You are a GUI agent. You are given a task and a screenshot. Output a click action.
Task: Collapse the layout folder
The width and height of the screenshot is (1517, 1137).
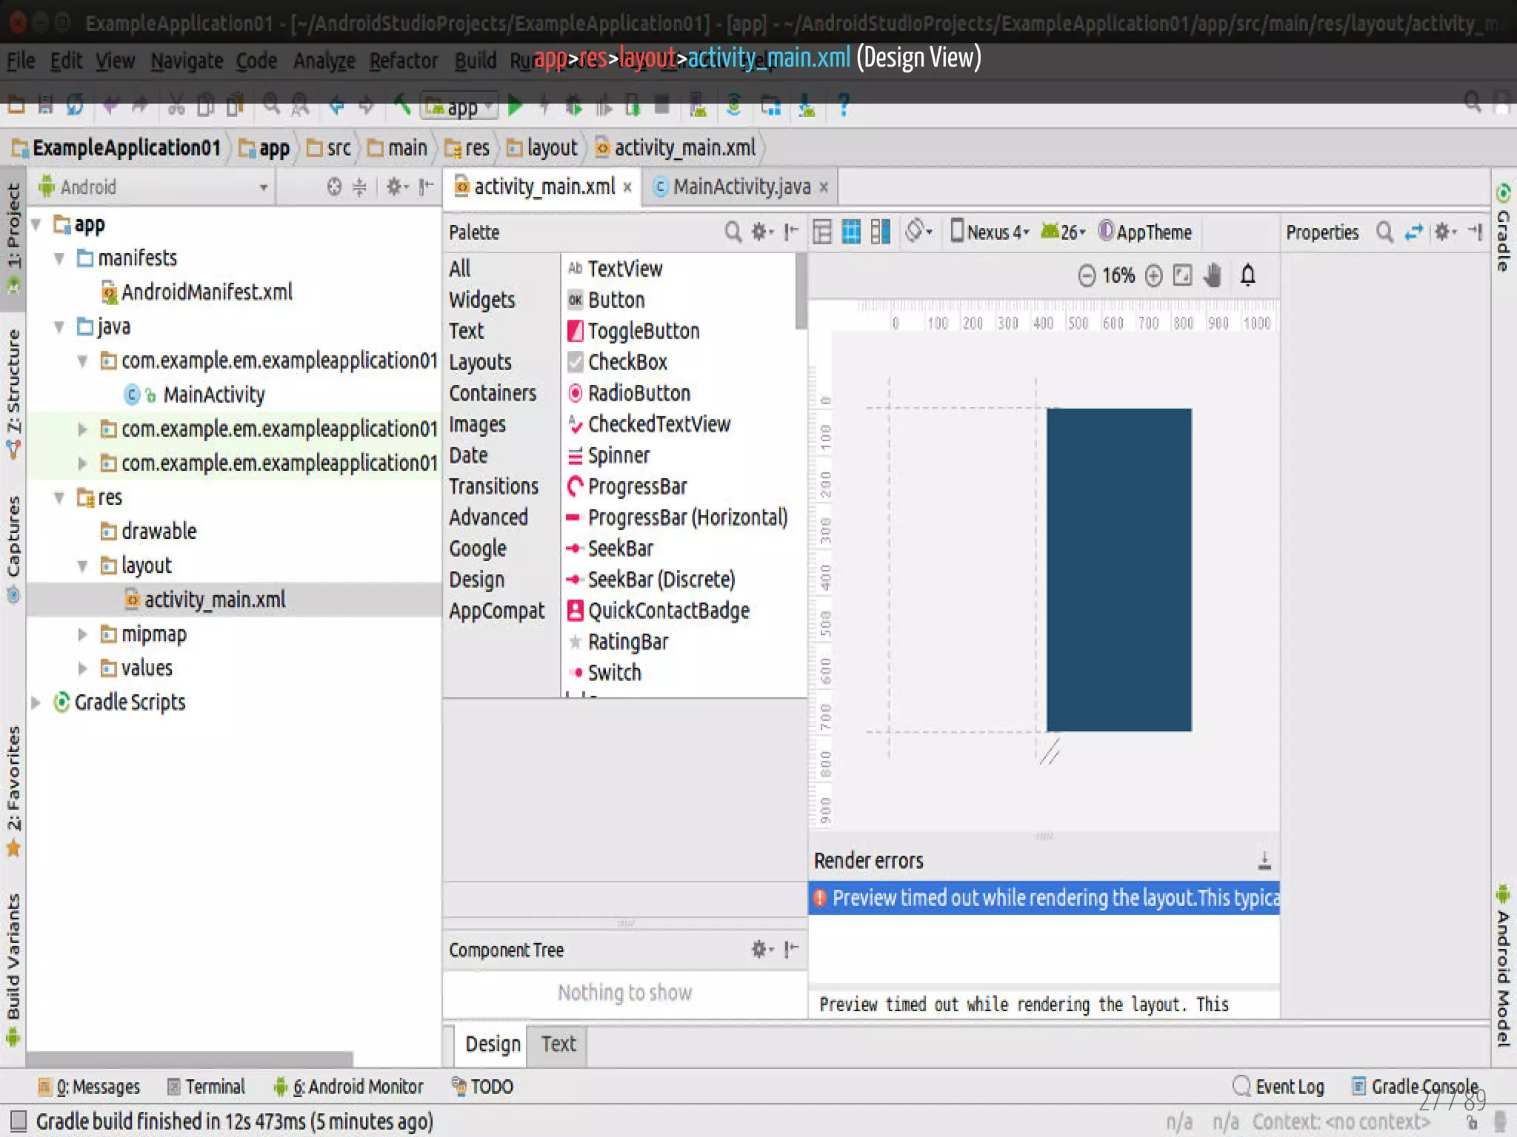tap(83, 566)
